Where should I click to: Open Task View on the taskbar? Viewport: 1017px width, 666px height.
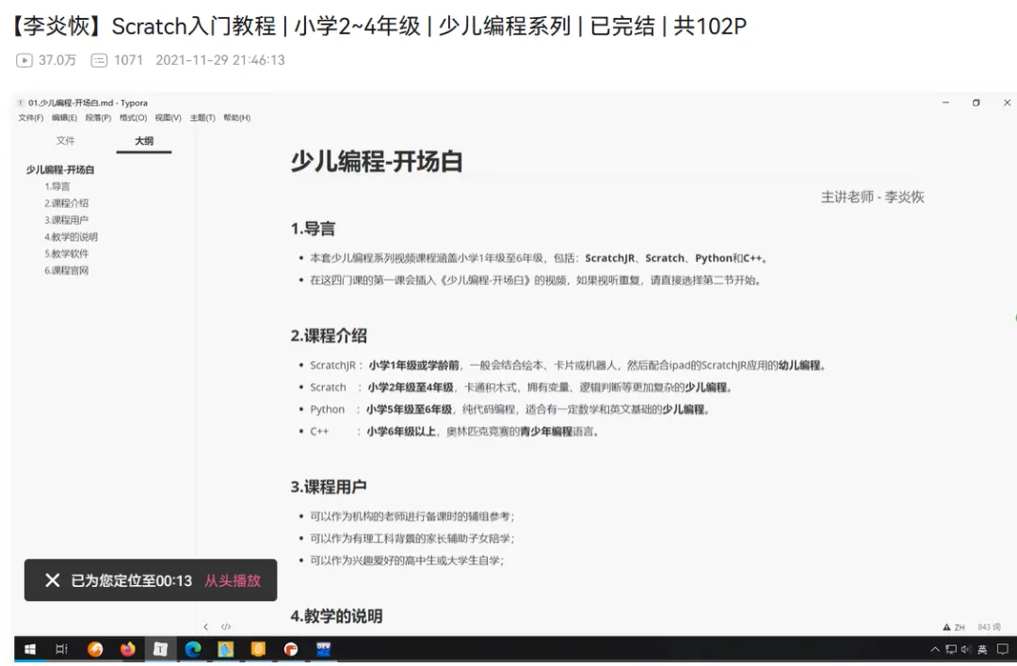click(61, 649)
